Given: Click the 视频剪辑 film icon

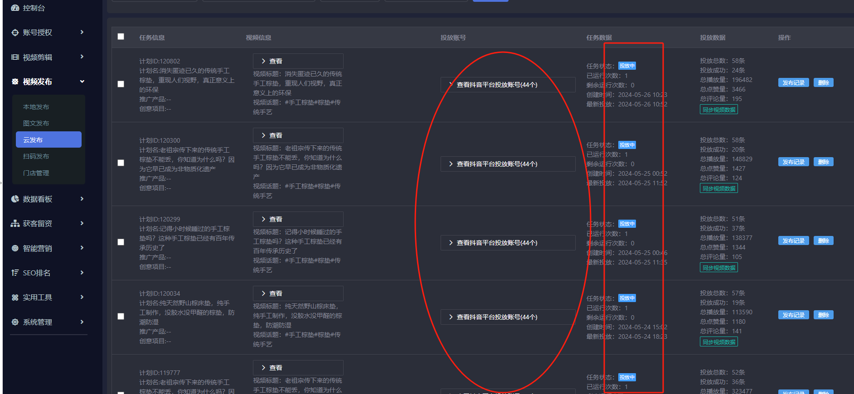Looking at the screenshot, I should tap(15, 57).
